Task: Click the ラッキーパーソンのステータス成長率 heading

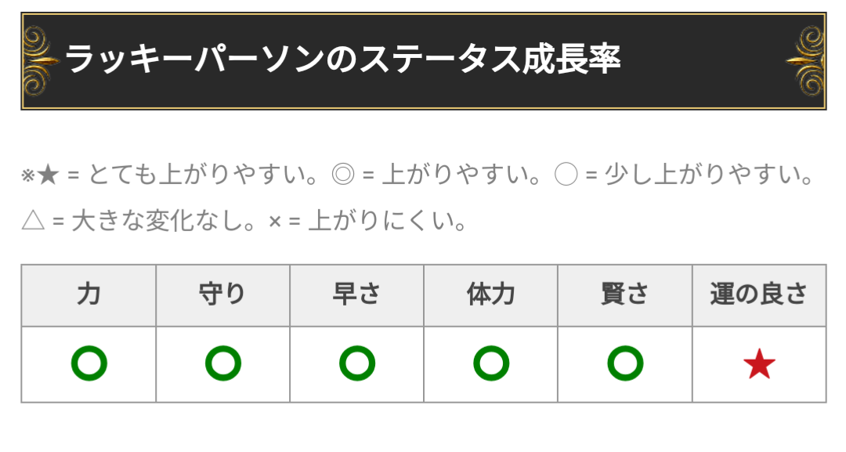Action: coord(343,60)
